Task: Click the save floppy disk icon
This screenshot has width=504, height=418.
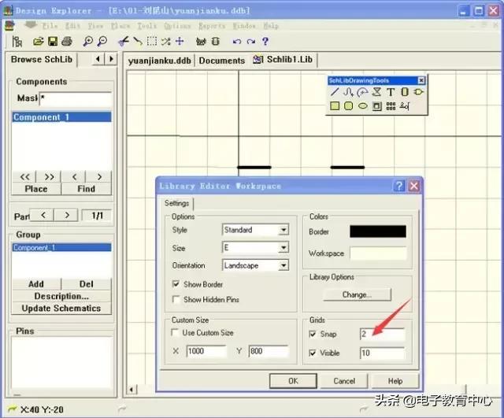Action: (x=53, y=41)
